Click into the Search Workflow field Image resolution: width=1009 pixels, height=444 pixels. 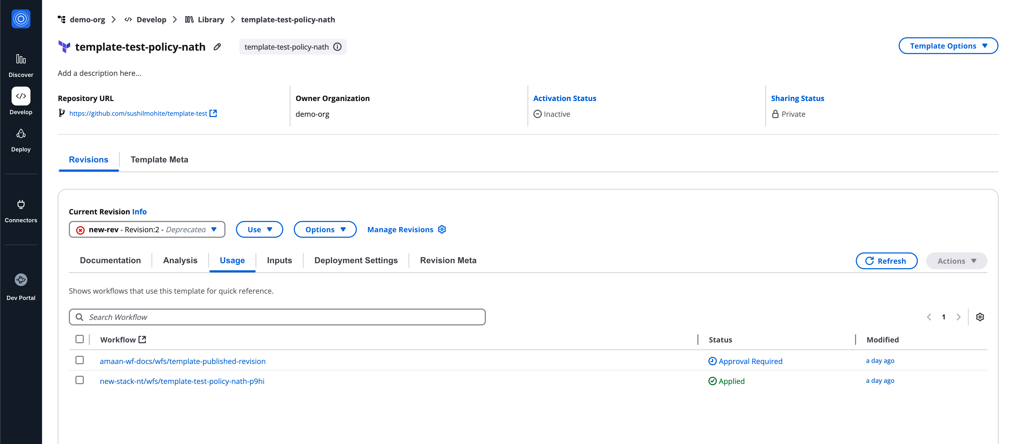tap(277, 317)
